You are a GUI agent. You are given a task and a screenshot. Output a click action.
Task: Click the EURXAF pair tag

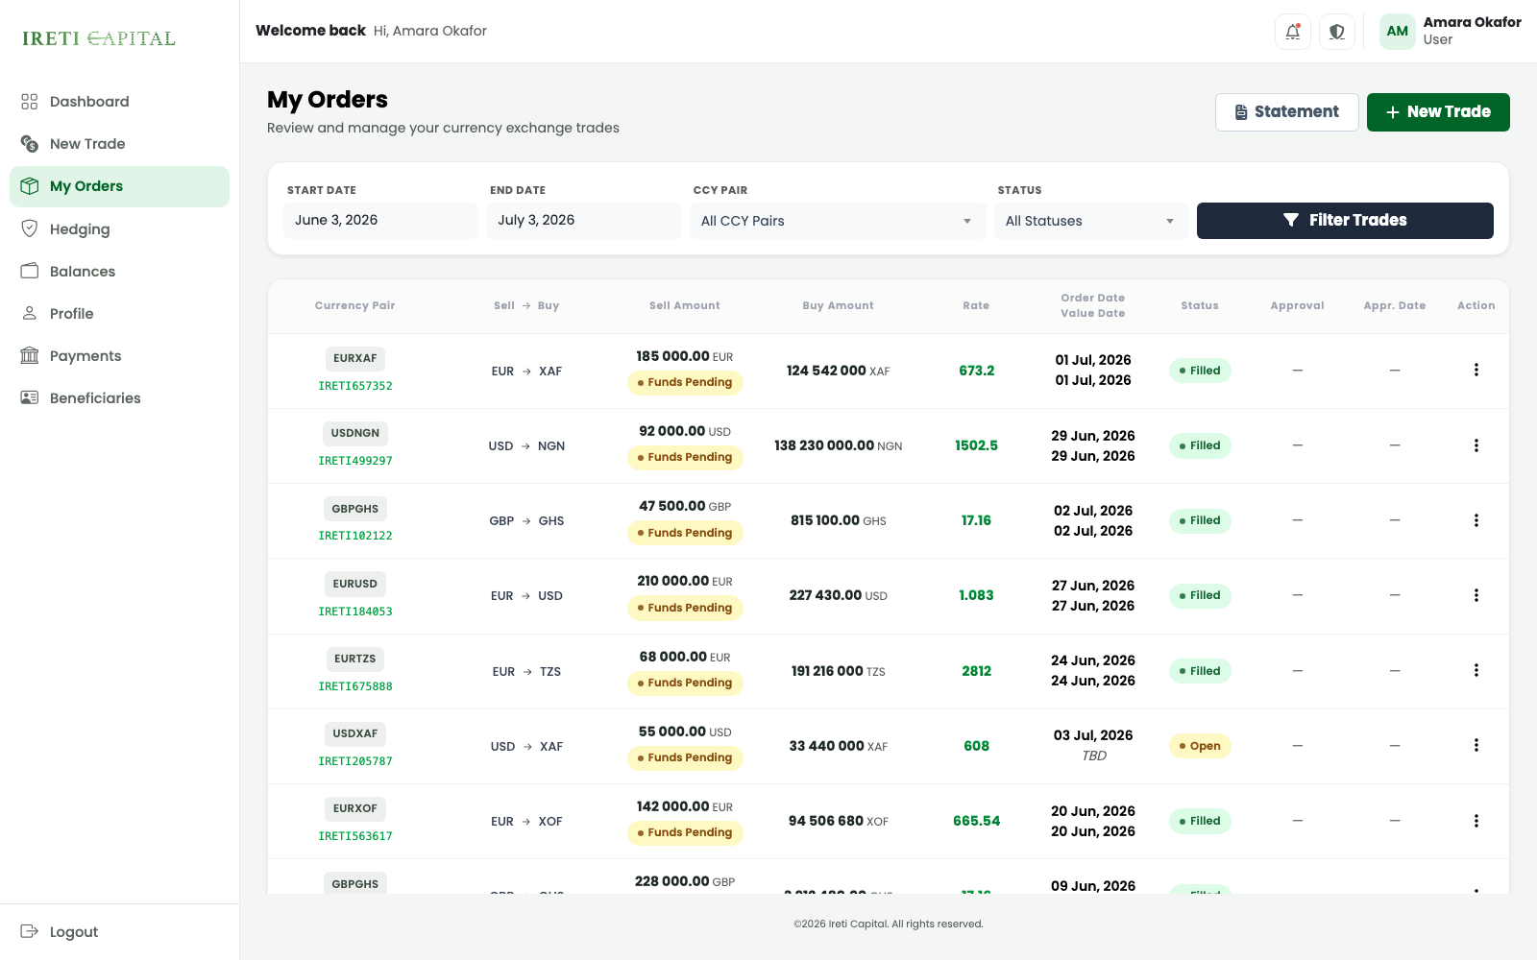point(355,358)
